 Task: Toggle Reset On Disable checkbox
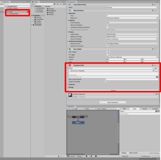106,82
